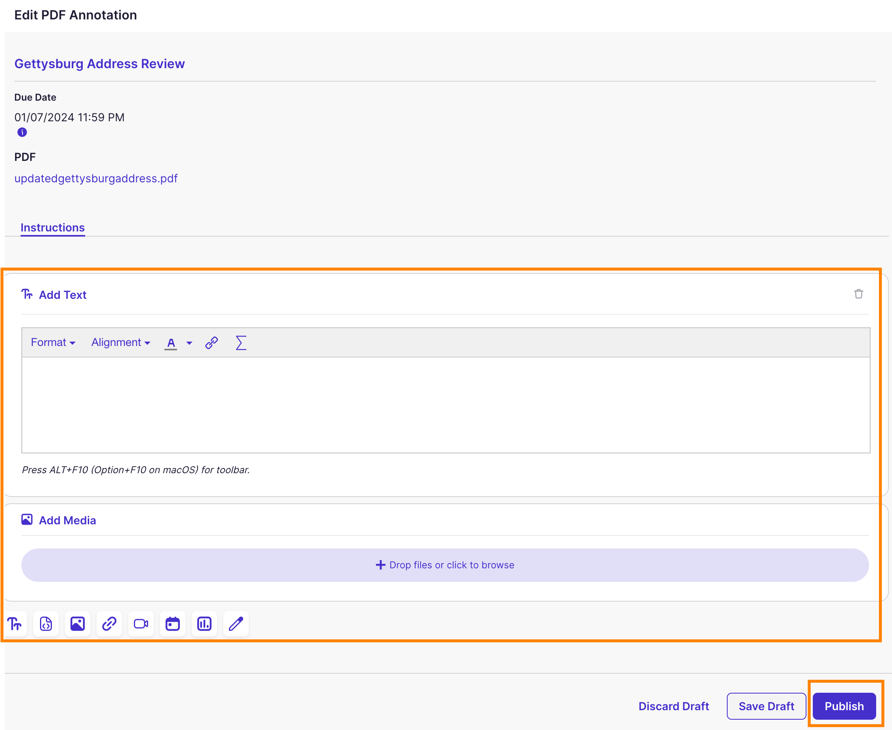Pick the font color A swatch

pyautogui.click(x=171, y=343)
